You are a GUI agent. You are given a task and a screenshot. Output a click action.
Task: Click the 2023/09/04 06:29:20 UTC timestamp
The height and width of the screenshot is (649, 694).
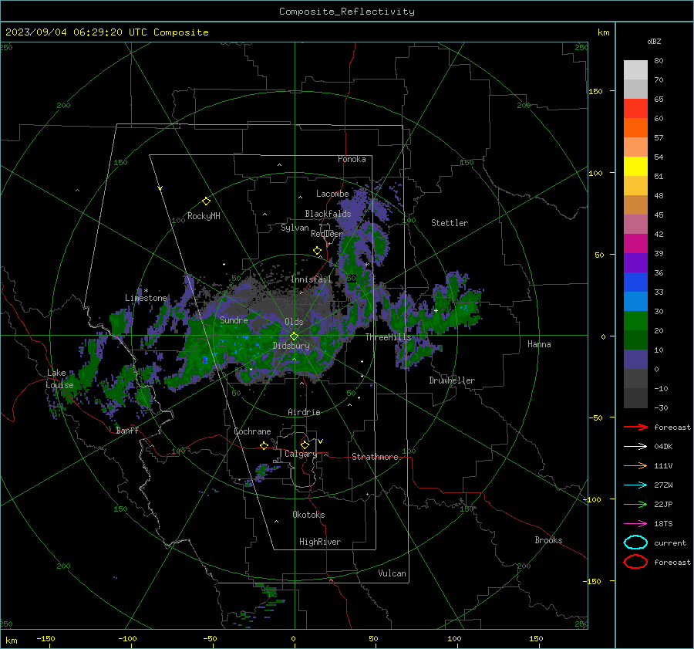tap(76, 32)
